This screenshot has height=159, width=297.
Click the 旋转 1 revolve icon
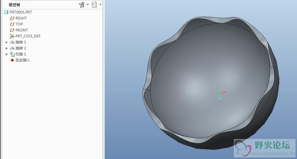coord(12,43)
